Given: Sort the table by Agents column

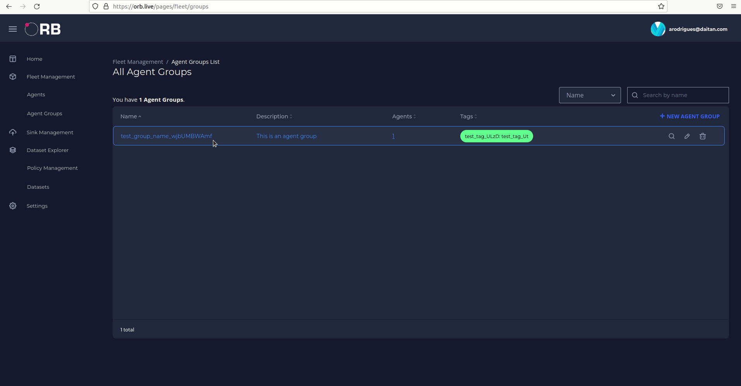Looking at the screenshot, I should (x=403, y=116).
